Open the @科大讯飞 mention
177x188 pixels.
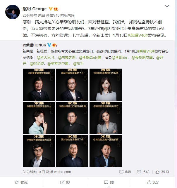46,58
